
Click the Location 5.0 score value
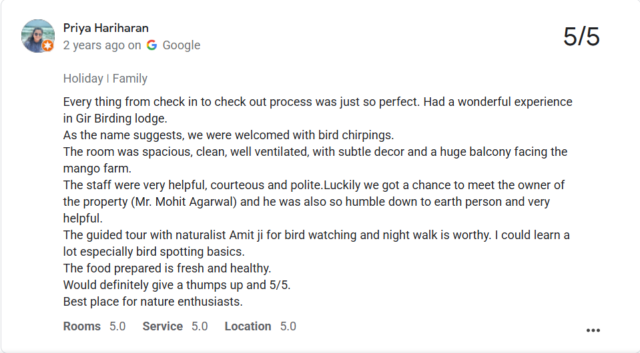tap(288, 326)
